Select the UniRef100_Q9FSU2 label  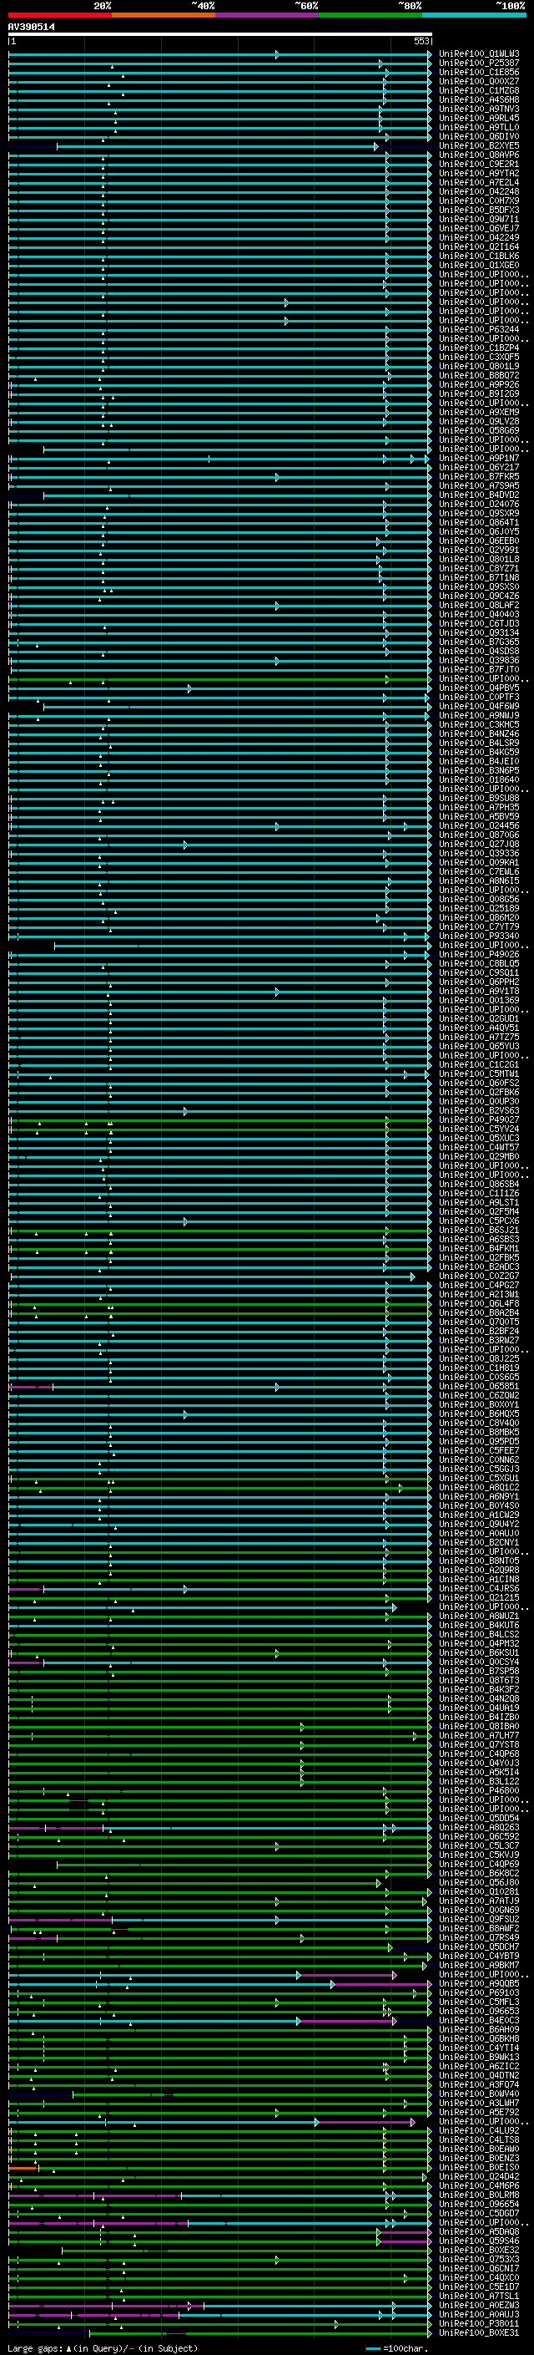coord(479,1919)
